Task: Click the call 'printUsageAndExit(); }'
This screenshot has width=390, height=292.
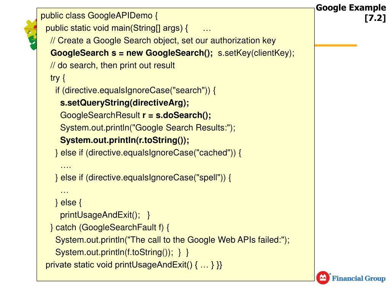Action: click(x=105, y=215)
